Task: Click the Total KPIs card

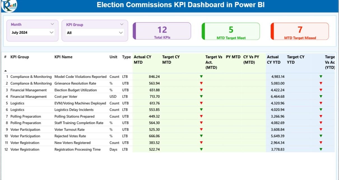Action: [x=162, y=31]
